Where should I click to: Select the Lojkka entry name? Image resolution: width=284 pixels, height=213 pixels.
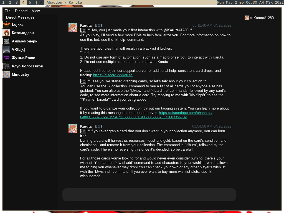tap(17, 25)
